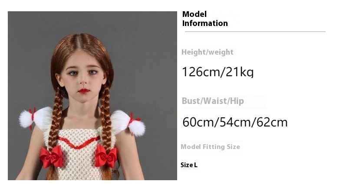
Task: Select the Height/weight label
Action: click(207, 52)
